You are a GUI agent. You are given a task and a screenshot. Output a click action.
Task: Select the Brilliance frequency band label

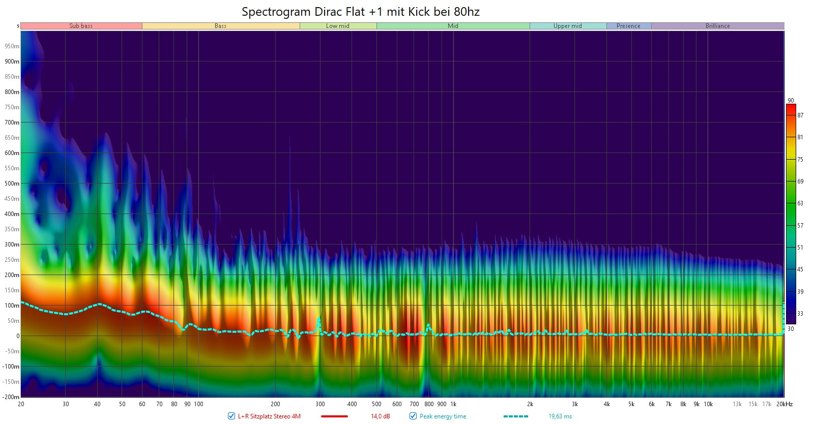[x=718, y=26]
